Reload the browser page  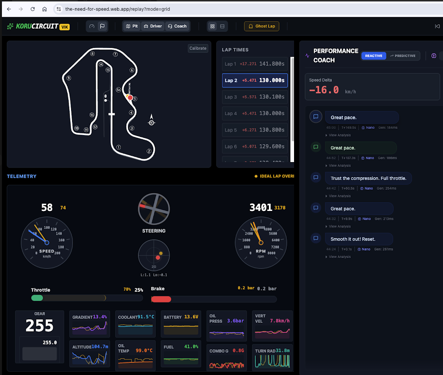point(32,9)
